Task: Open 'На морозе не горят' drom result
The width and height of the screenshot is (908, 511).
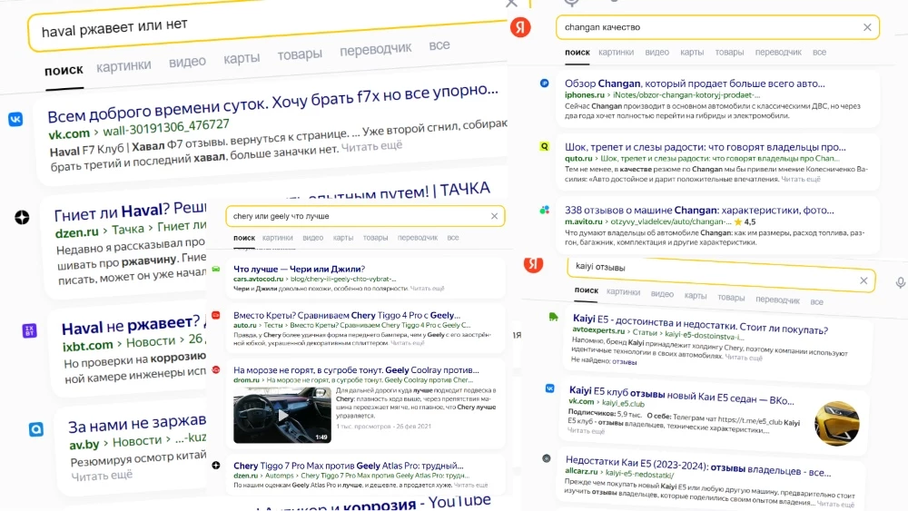Action: [x=356, y=369]
